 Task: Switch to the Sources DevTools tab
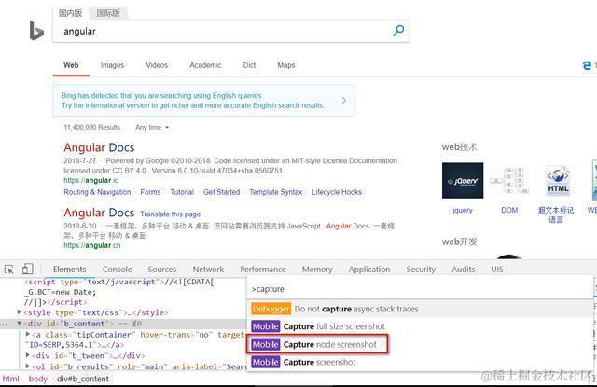click(162, 270)
